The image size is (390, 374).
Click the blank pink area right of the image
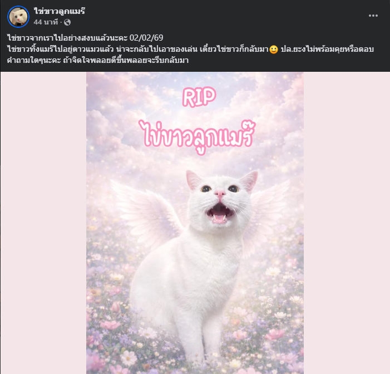tap(347, 223)
